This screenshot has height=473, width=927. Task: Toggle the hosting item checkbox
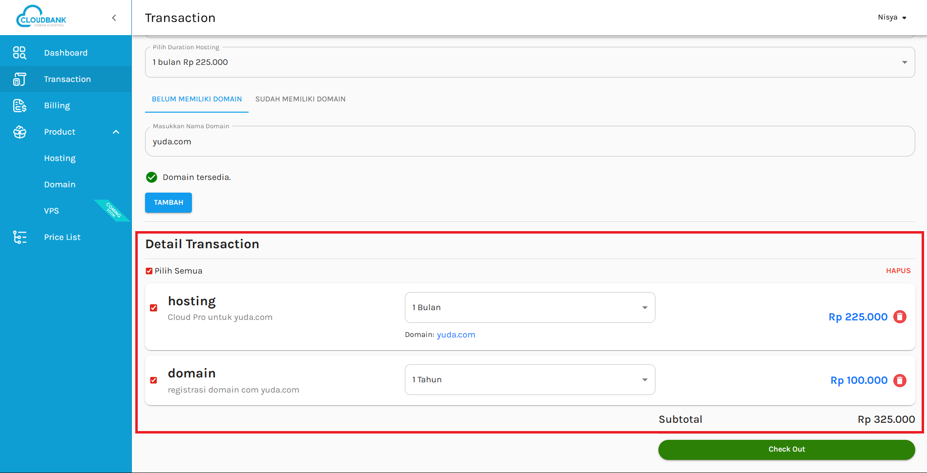154,308
